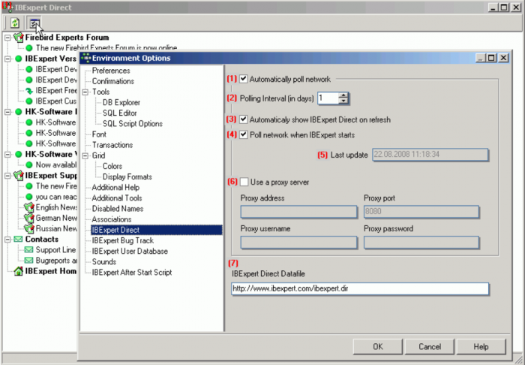Image resolution: width=525 pixels, height=365 pixels.
Task: Click the Polling Interval number field
Action: pos(328,98)
